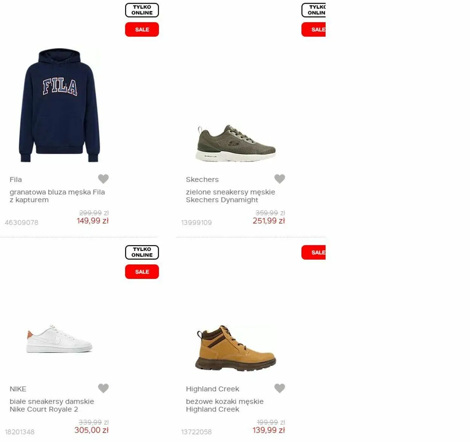This screenshot has height=442, width=471.
Task: Click SALE badge above Highland Creek boots
Action: point(313,252)
